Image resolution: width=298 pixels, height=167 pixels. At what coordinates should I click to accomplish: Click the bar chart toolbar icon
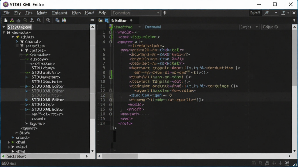click(18, 21)
